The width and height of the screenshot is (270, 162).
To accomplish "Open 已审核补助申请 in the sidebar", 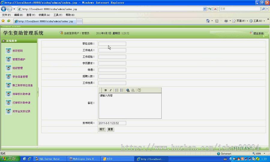I will tap(21, 103).
